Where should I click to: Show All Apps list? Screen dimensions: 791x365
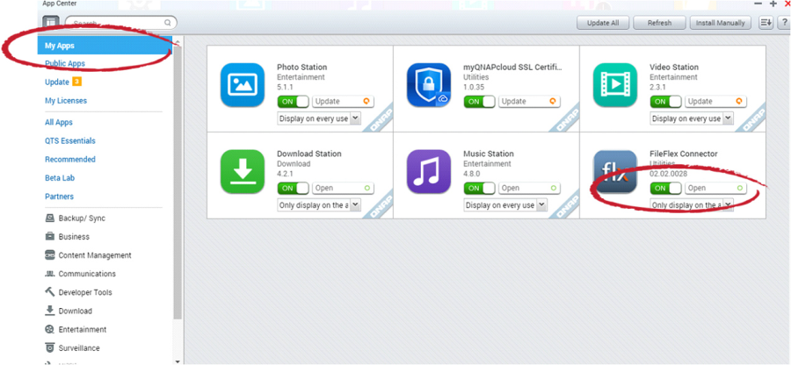pos(59,122)
